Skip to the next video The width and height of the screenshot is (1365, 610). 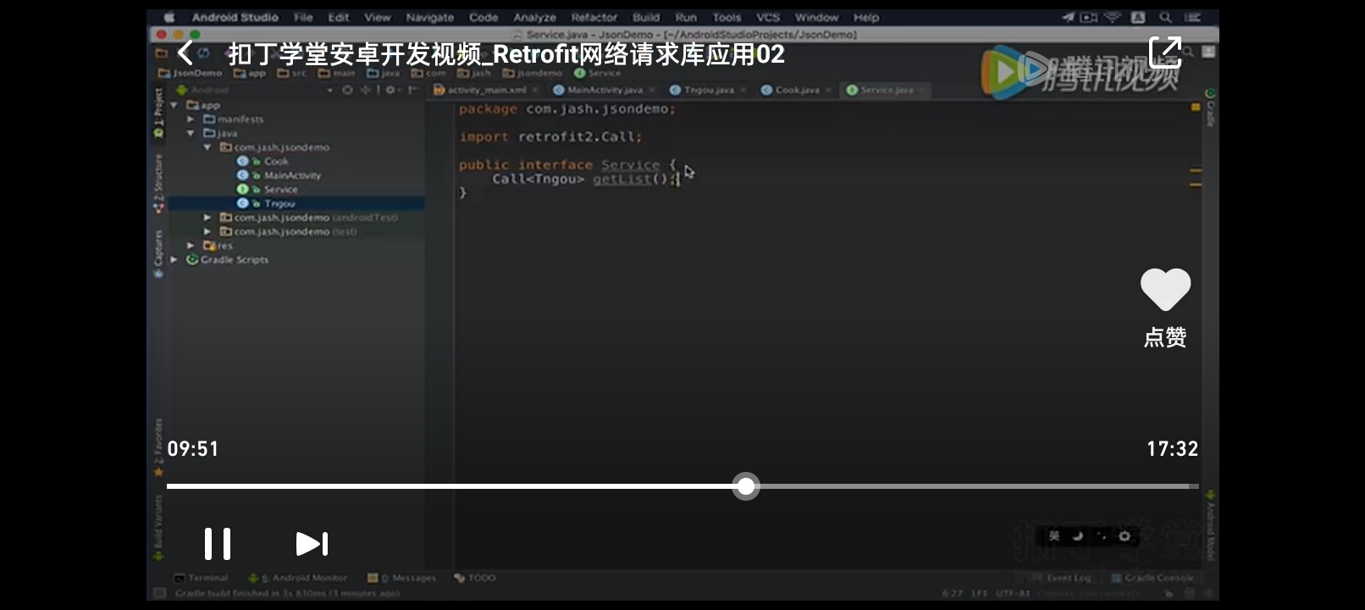coord(312,544)
